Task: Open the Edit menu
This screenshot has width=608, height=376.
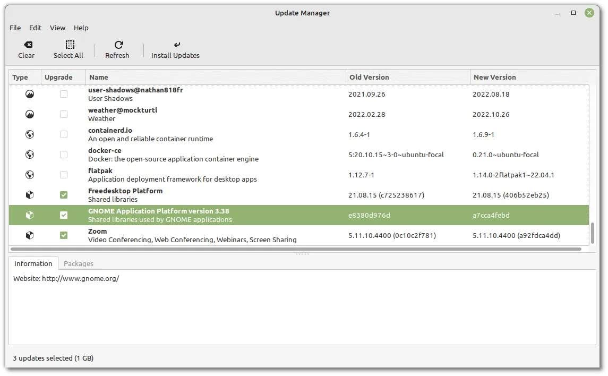Action: (35, 28)
